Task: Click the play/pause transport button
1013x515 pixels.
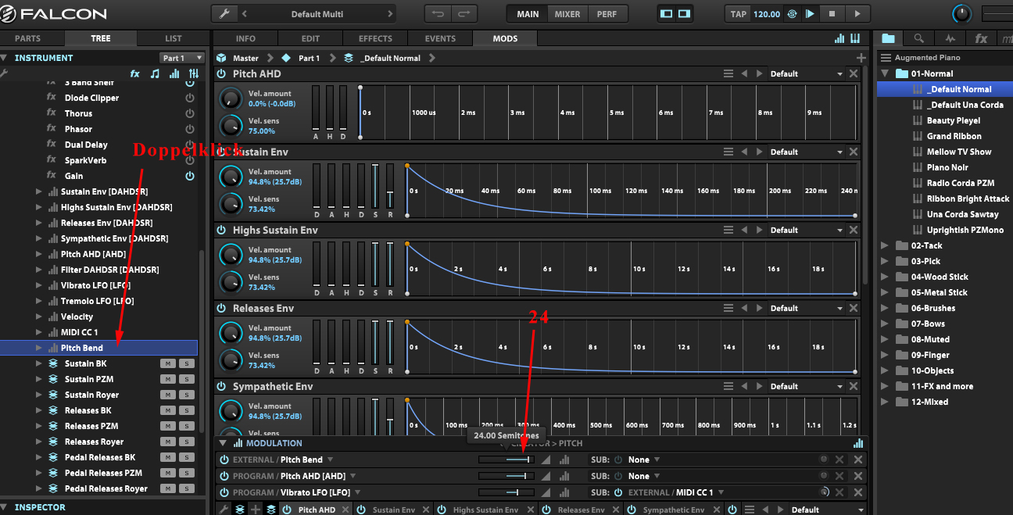Action: click(810, 14)
